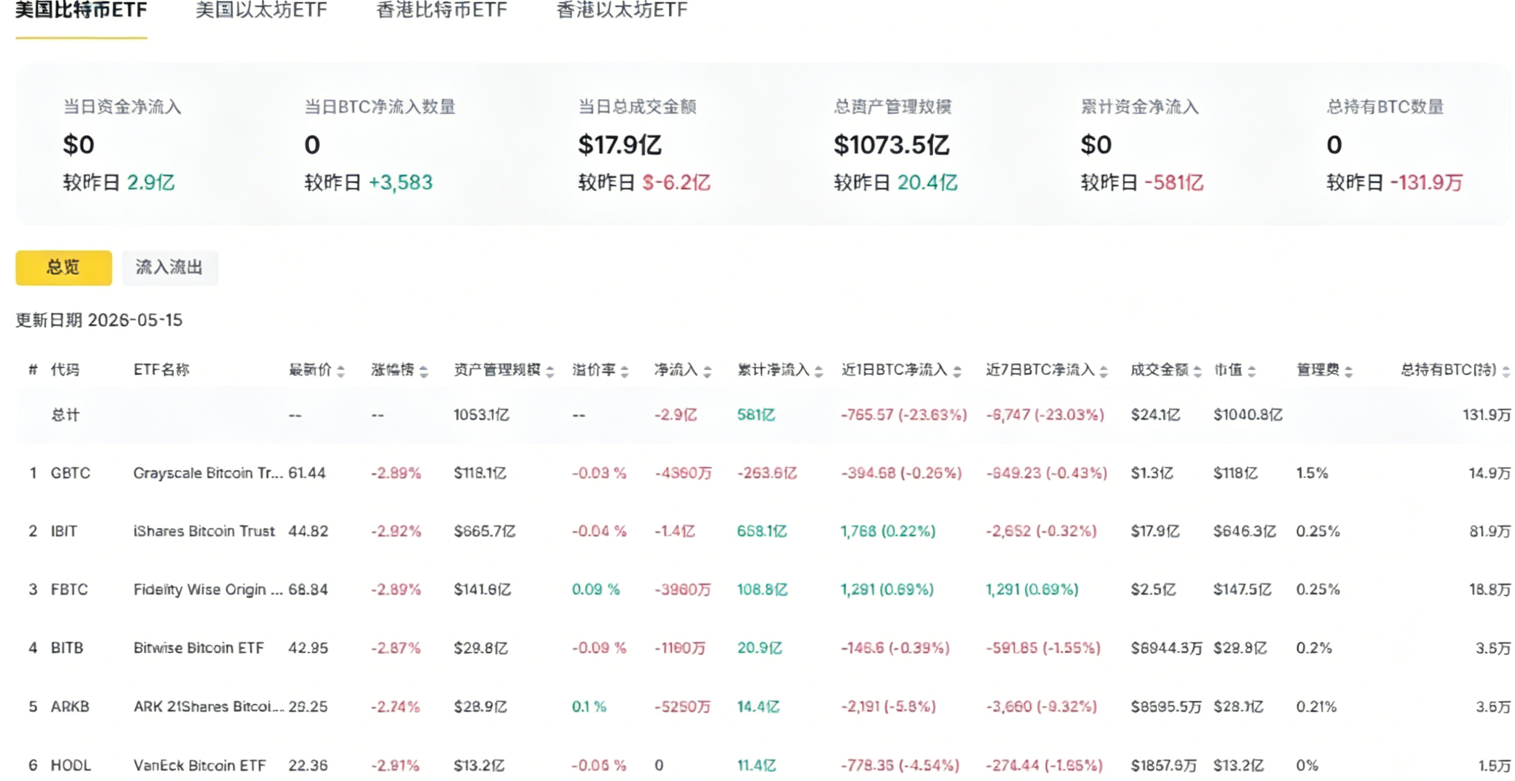
Task: Click the $1857.9万 HODL volume cell
Action: pyautogui.click(x=1164, y=765)
